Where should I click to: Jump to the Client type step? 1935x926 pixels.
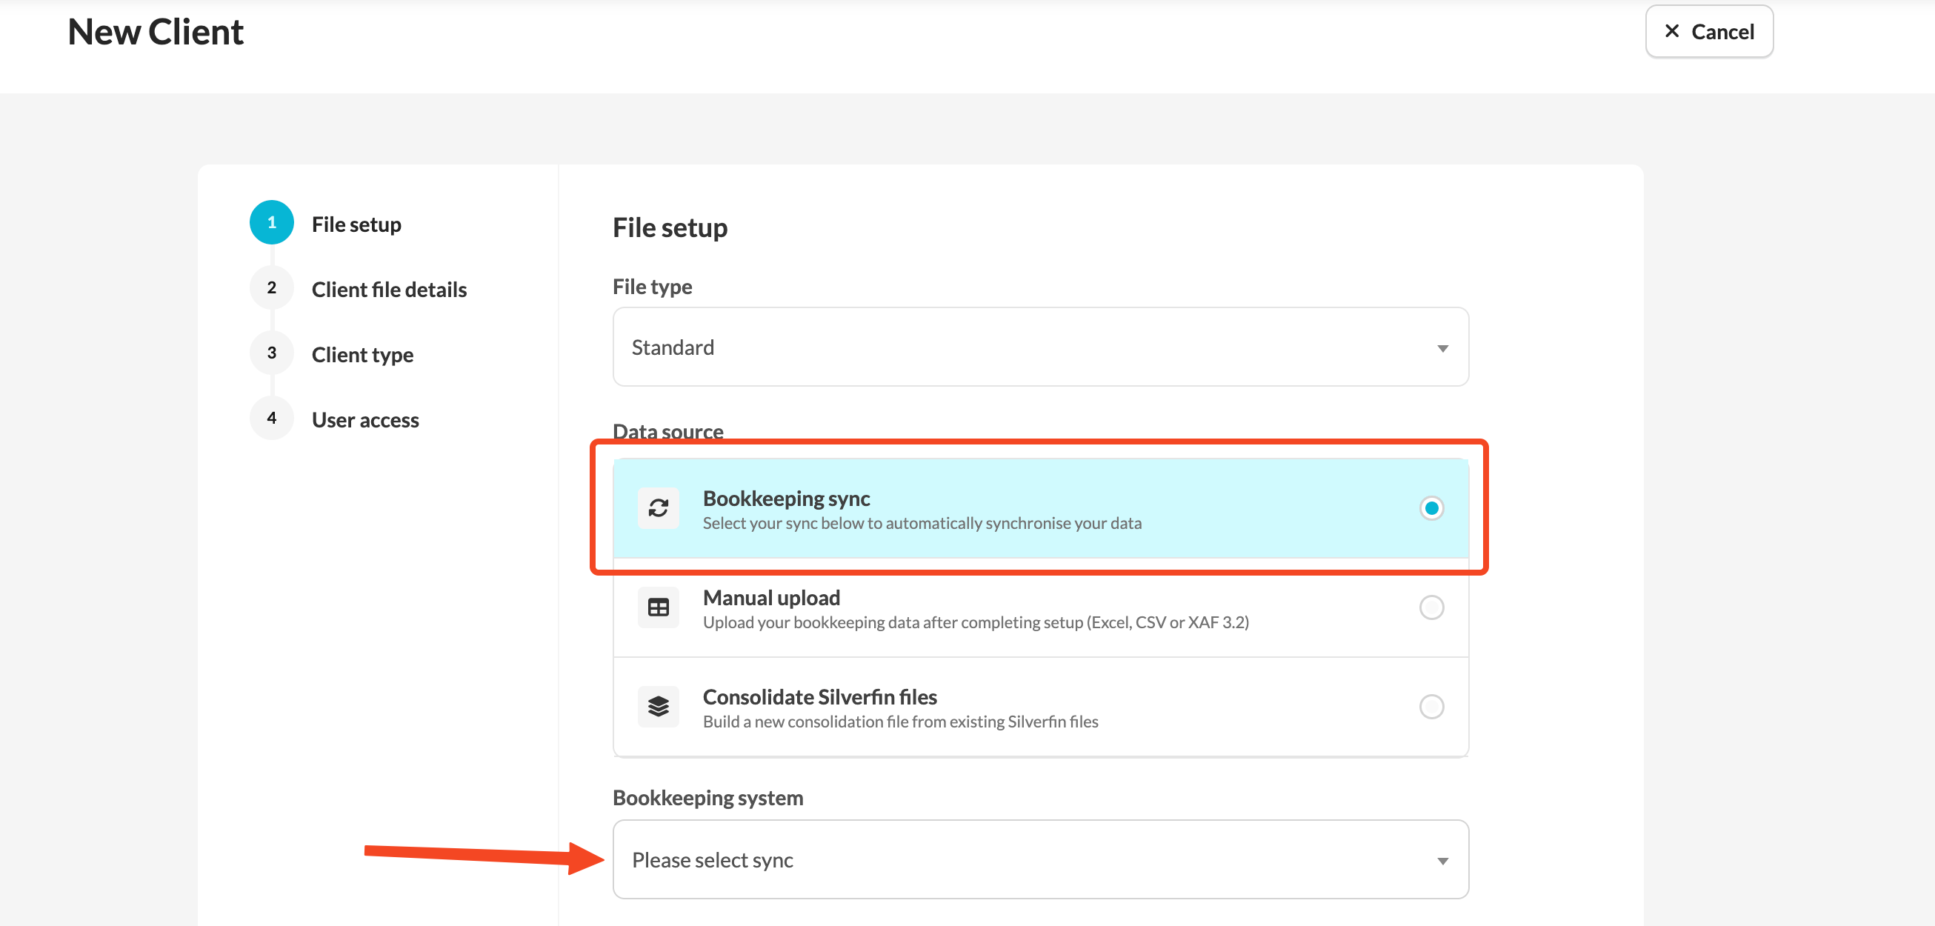pyautogui.click(x=362, y=355)
